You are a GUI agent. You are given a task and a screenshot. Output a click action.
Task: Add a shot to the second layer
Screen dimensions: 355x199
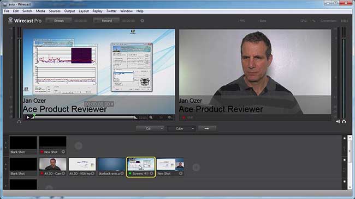(196, 167)
